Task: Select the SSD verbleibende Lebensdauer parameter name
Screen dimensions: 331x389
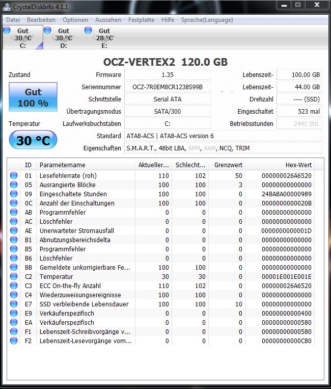Action: (84, 304)
